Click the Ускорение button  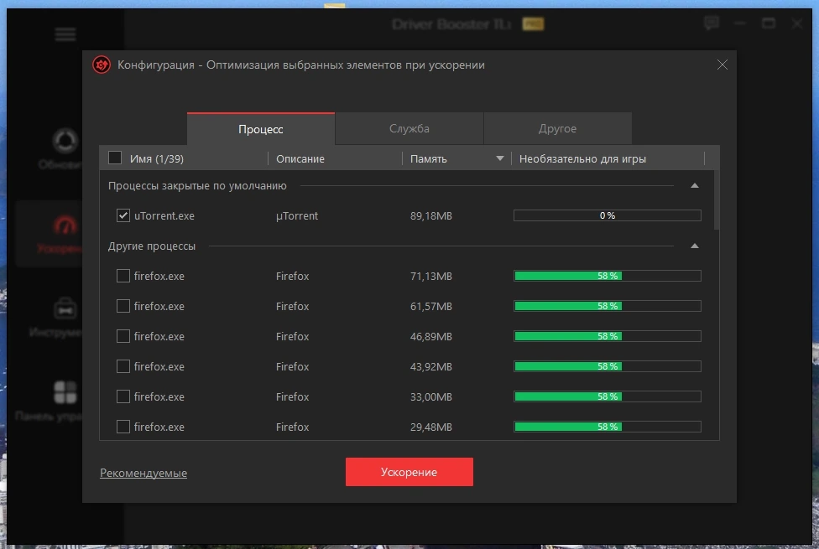(409, 472)
